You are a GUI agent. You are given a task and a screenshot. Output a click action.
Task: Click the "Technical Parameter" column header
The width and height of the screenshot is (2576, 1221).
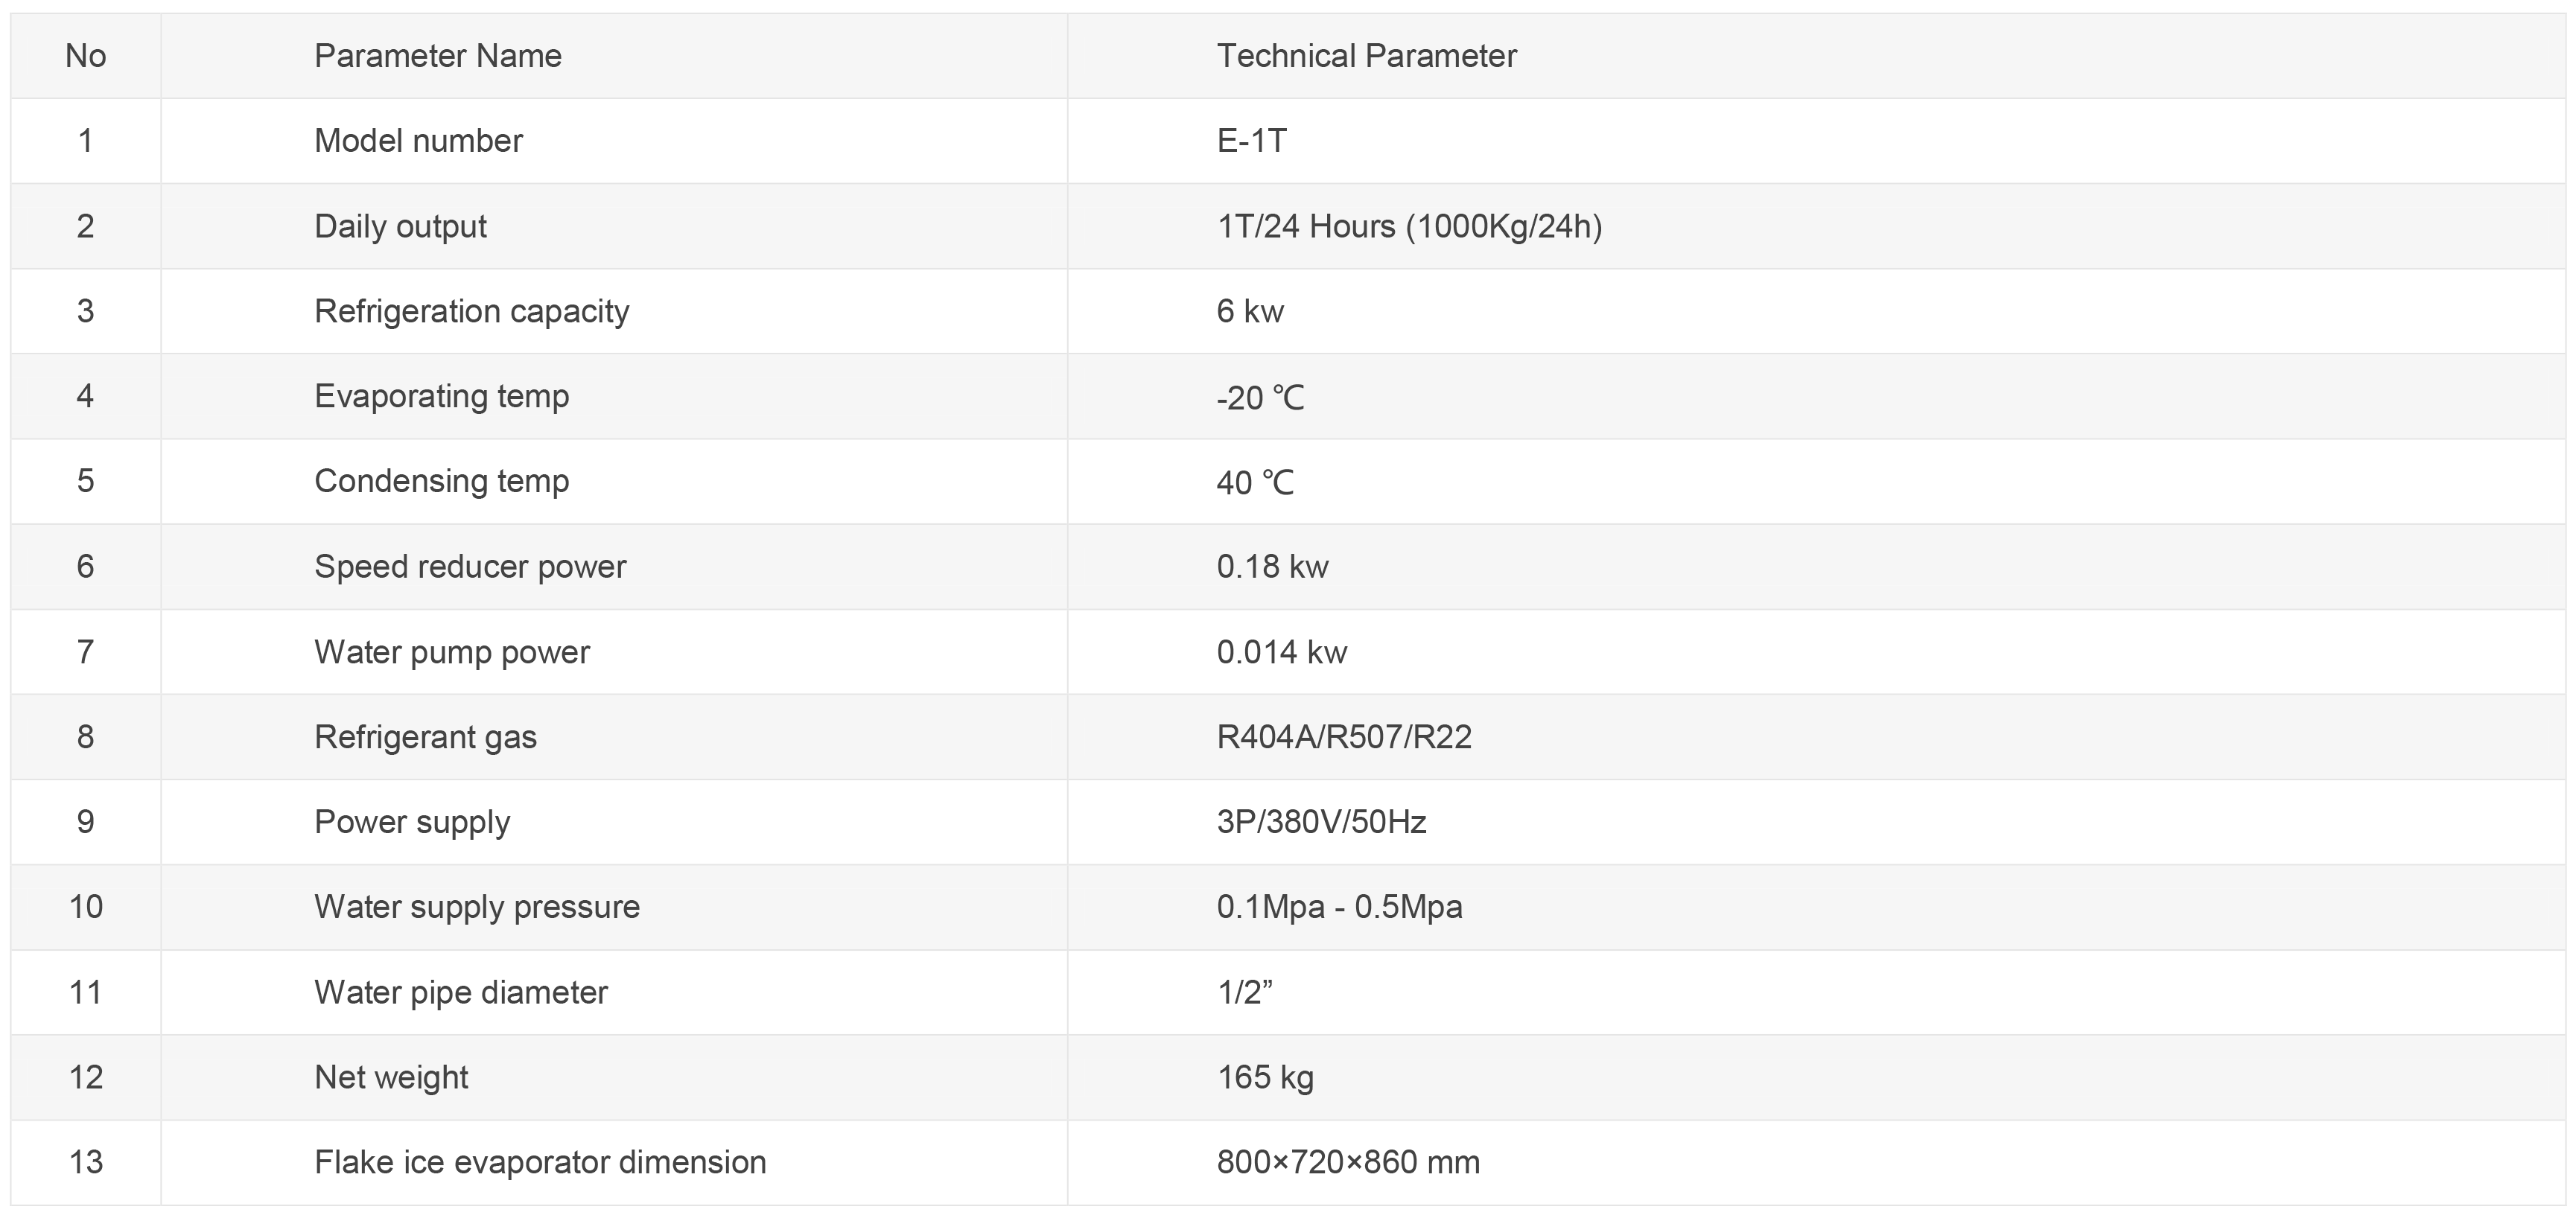(x=1366, y=56)
